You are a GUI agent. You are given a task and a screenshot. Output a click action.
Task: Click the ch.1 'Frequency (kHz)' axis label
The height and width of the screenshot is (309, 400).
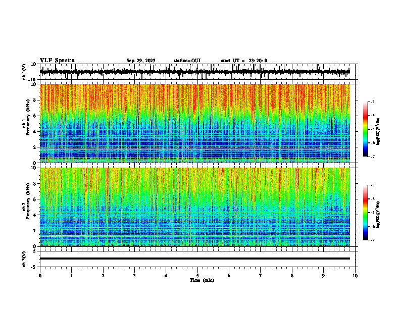(28, 117)
